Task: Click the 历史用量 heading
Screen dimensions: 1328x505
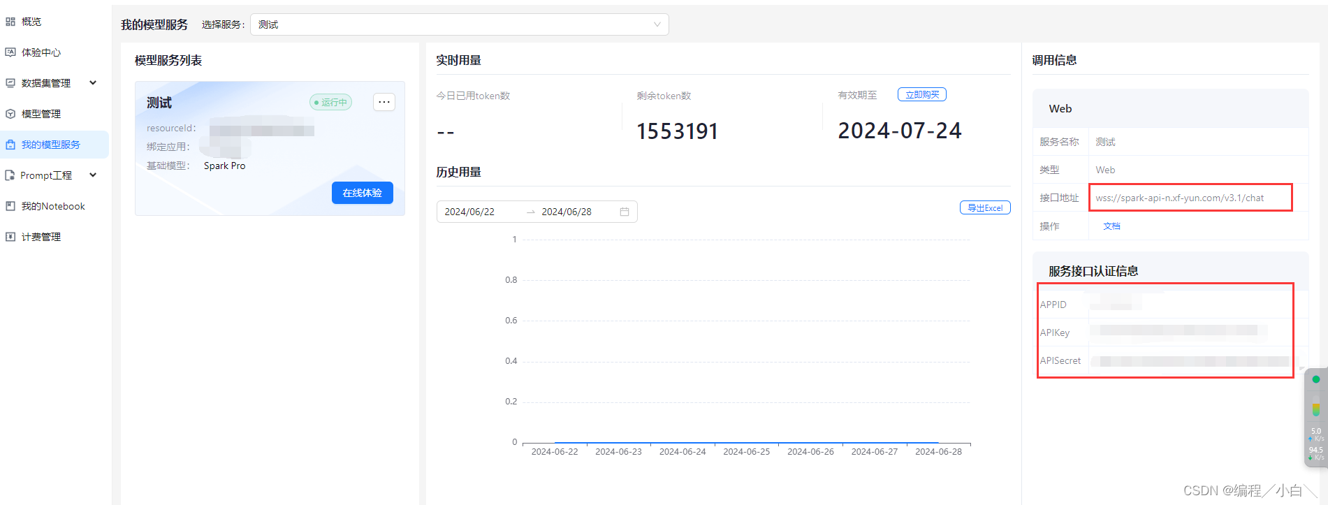Action: (x=459, y=172)
